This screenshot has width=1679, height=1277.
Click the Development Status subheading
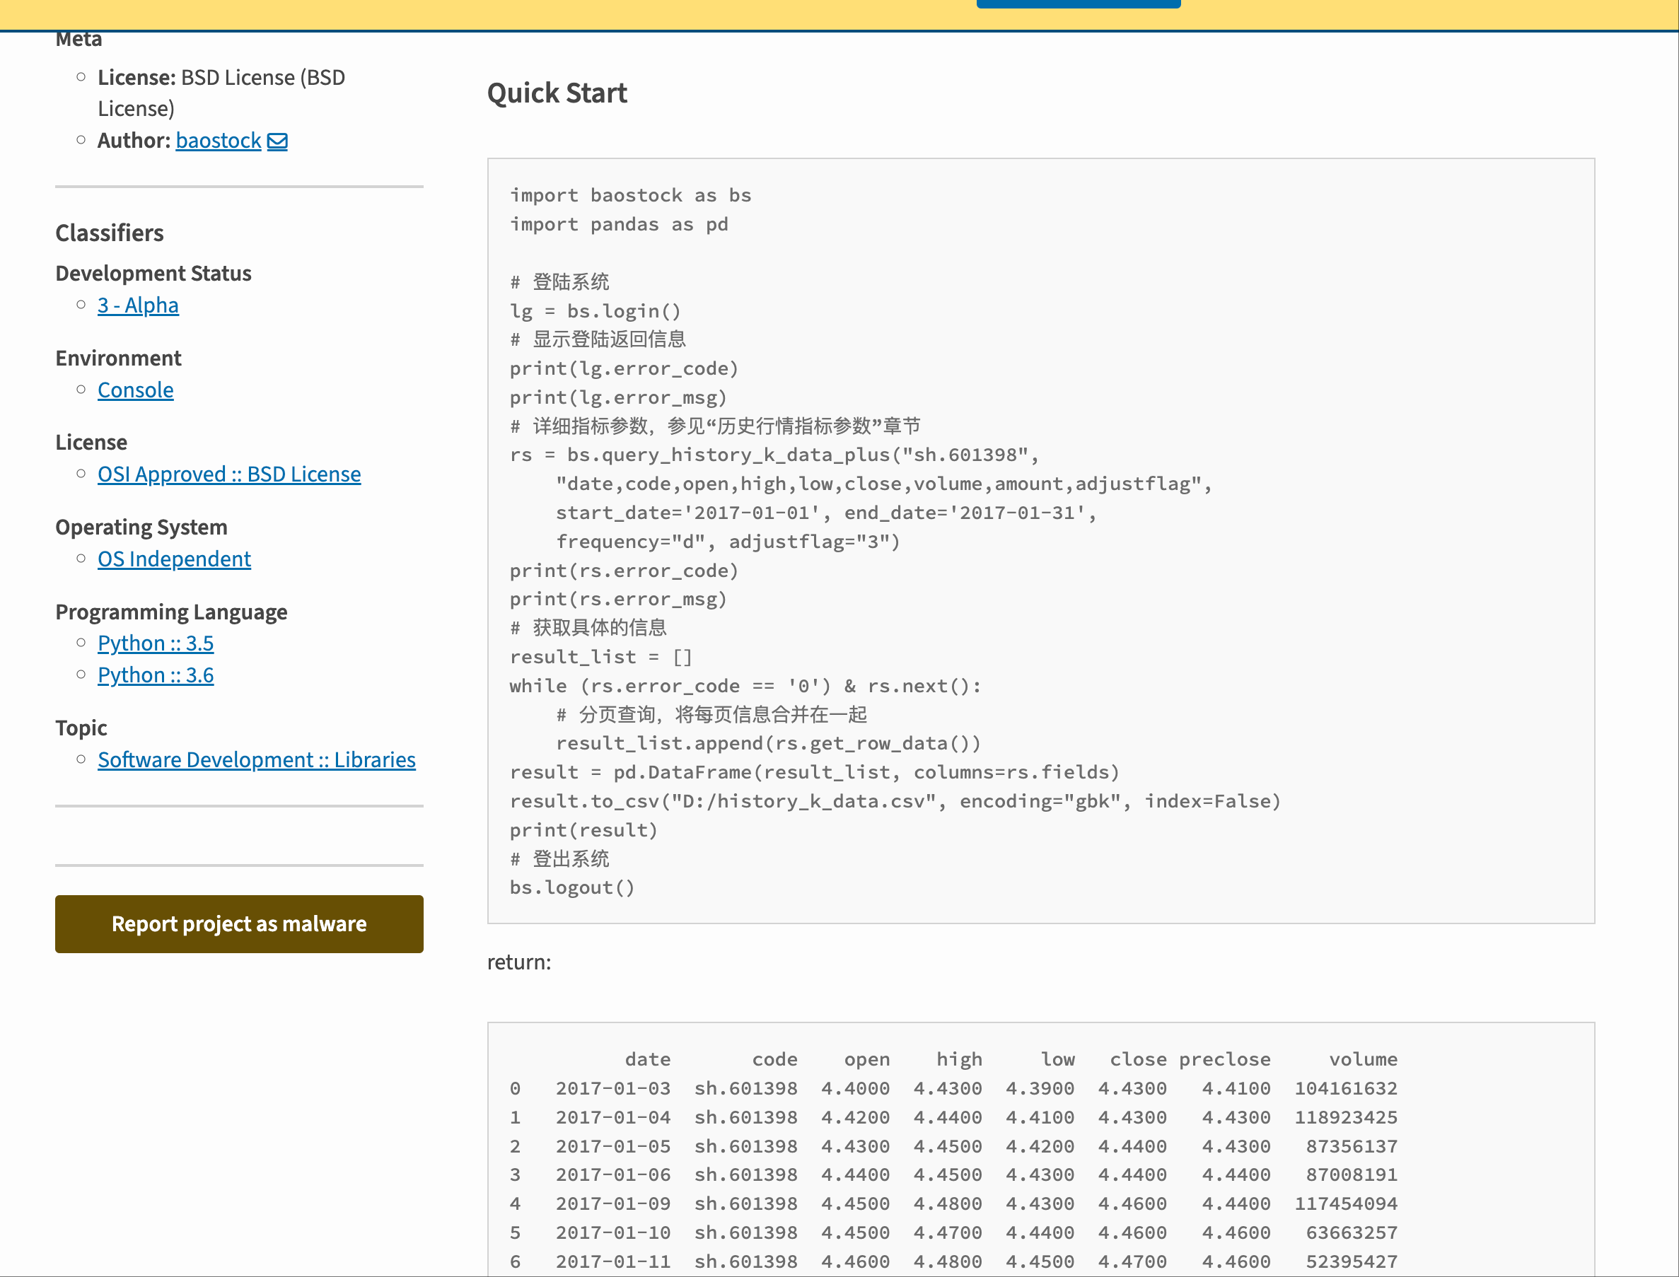(x=153, y=274)
